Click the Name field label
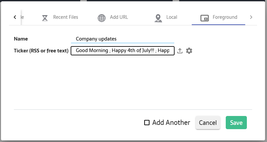Image resolution: width=267 pixels, height=142 pixels. (x=21, y=39)
